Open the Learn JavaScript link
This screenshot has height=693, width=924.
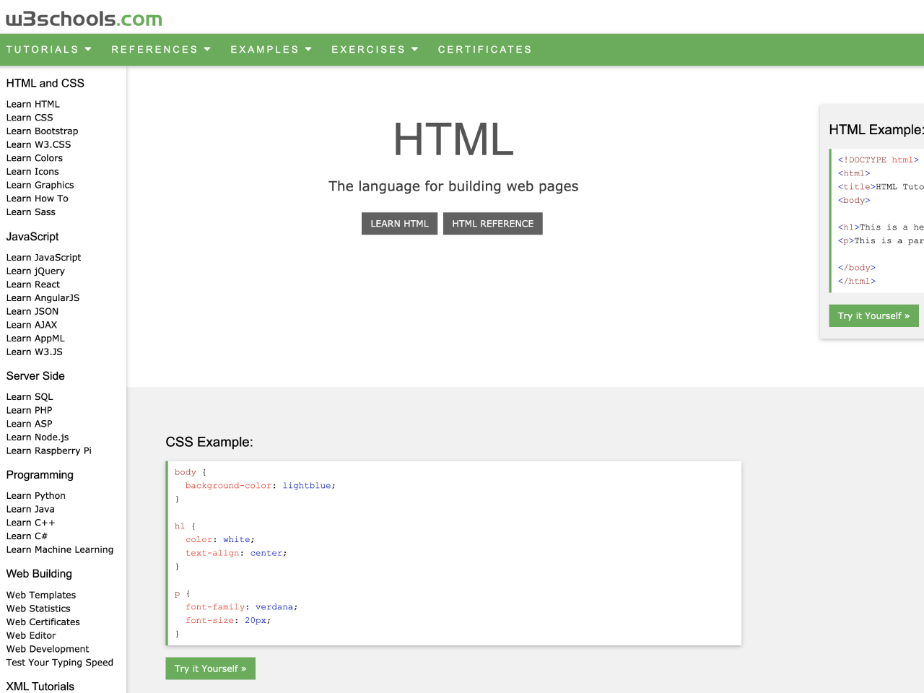(43, 258)
